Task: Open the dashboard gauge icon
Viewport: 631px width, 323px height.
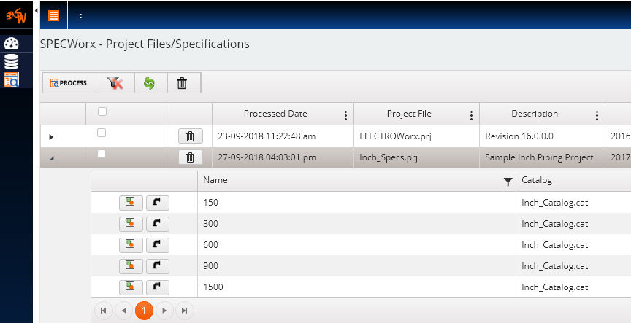Action: click(11, 44)
